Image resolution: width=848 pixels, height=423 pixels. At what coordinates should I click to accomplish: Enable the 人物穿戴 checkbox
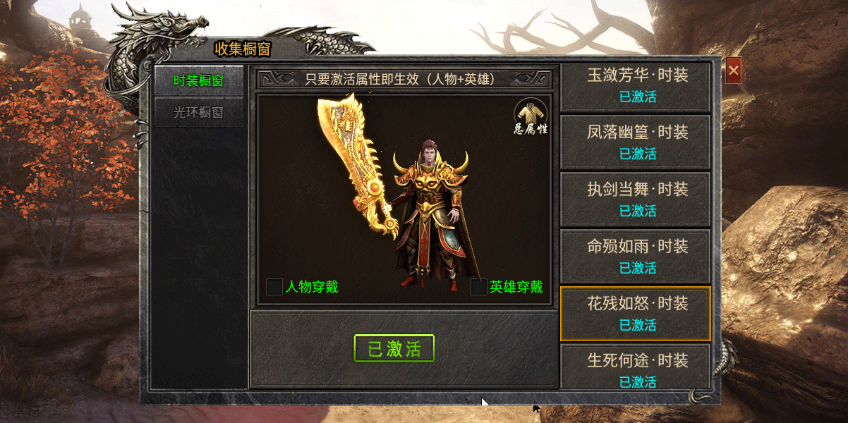click(274, 287)
